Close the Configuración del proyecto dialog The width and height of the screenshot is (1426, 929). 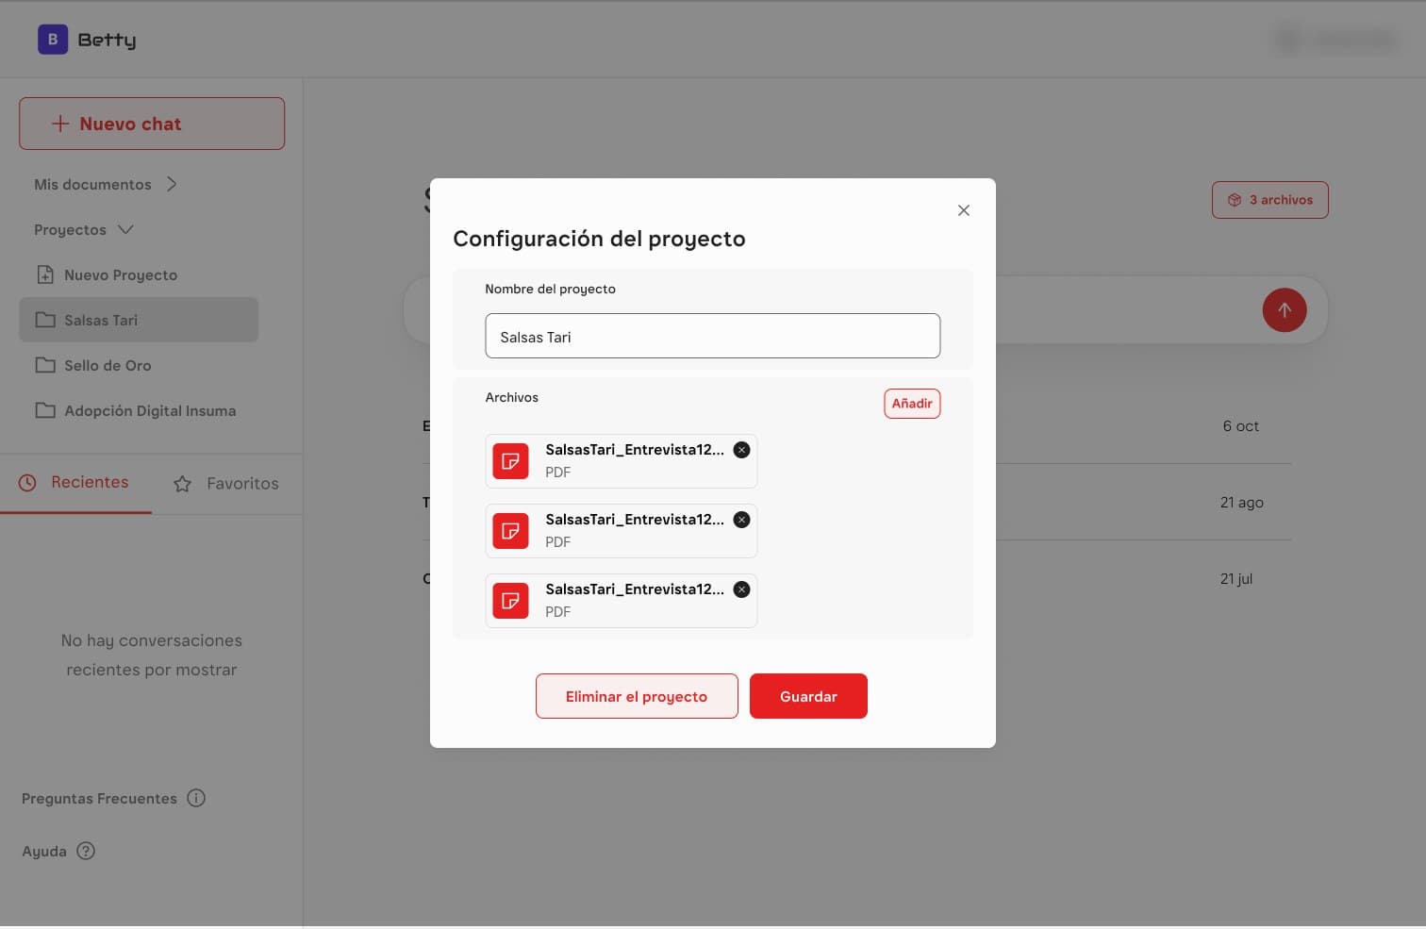point(964,210)
